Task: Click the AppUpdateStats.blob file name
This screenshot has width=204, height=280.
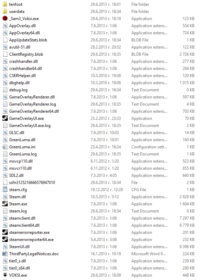Action: (x=28, y=40)
